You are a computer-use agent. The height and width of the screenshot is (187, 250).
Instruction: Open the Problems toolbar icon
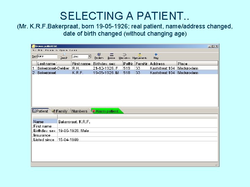click(99, 55)
